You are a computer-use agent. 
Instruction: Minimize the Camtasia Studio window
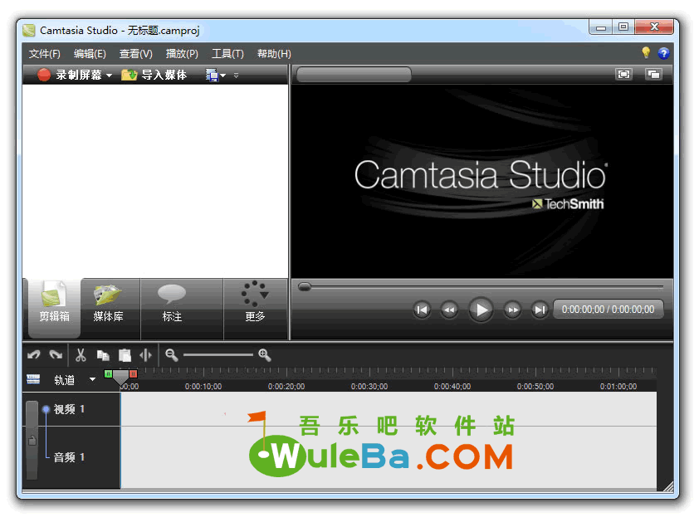(601, 28)
